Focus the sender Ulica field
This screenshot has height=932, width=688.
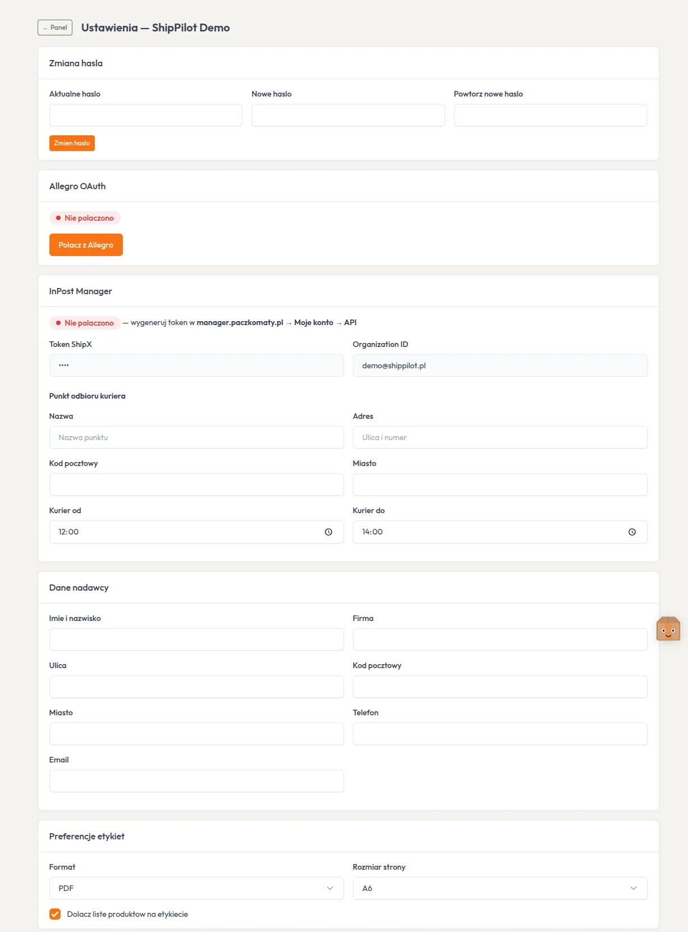(x=196, y=687)
